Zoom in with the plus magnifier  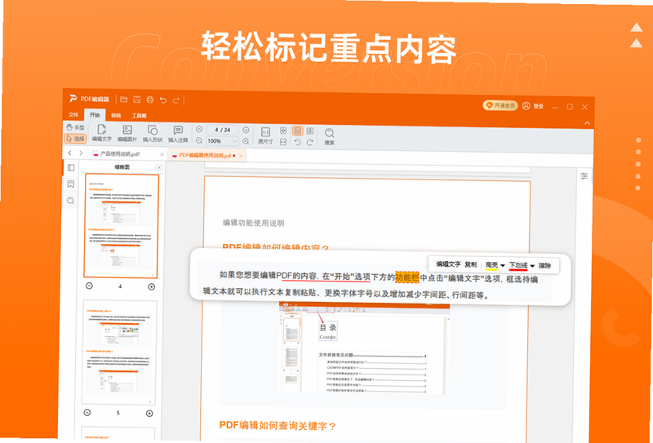(246, 142)
